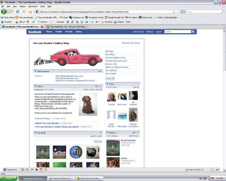
Task: Click in the Facebook Search field
Action: pyautogui.click(x=178, y=32)
